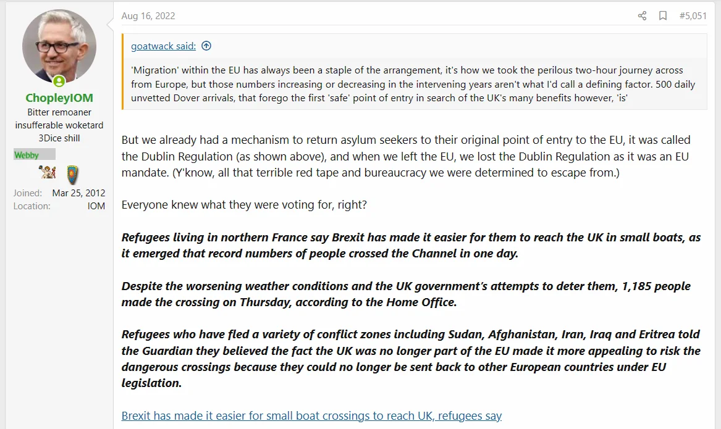Click the bold paragraph about 1,185 people crossing

point(406,294)
